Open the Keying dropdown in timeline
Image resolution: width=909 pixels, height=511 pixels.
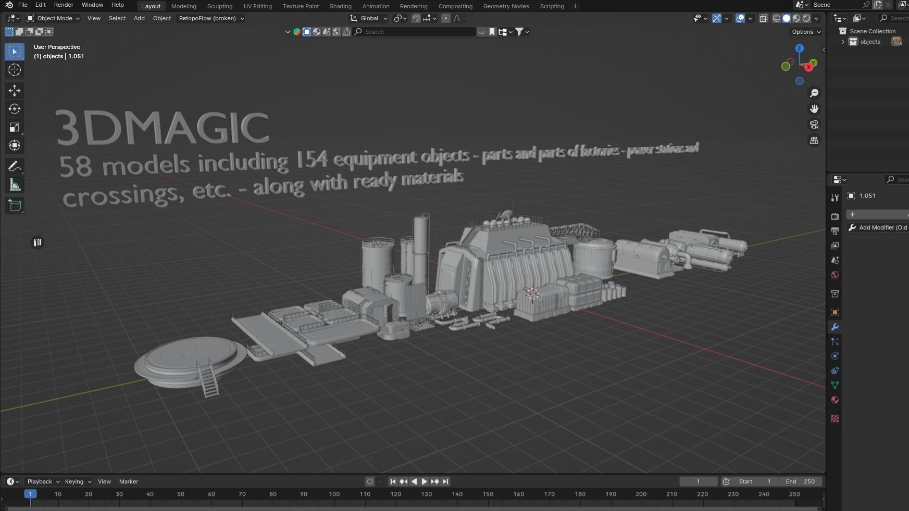click(78, 481)
